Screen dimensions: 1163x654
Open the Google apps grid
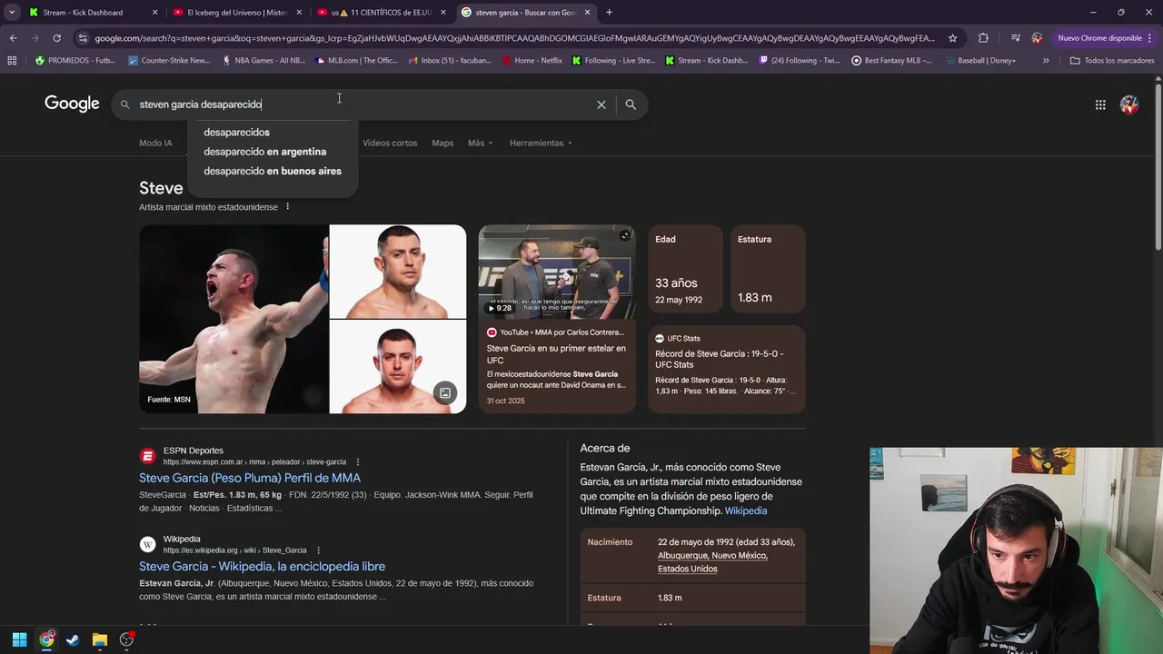click(x=1100, y=104)
